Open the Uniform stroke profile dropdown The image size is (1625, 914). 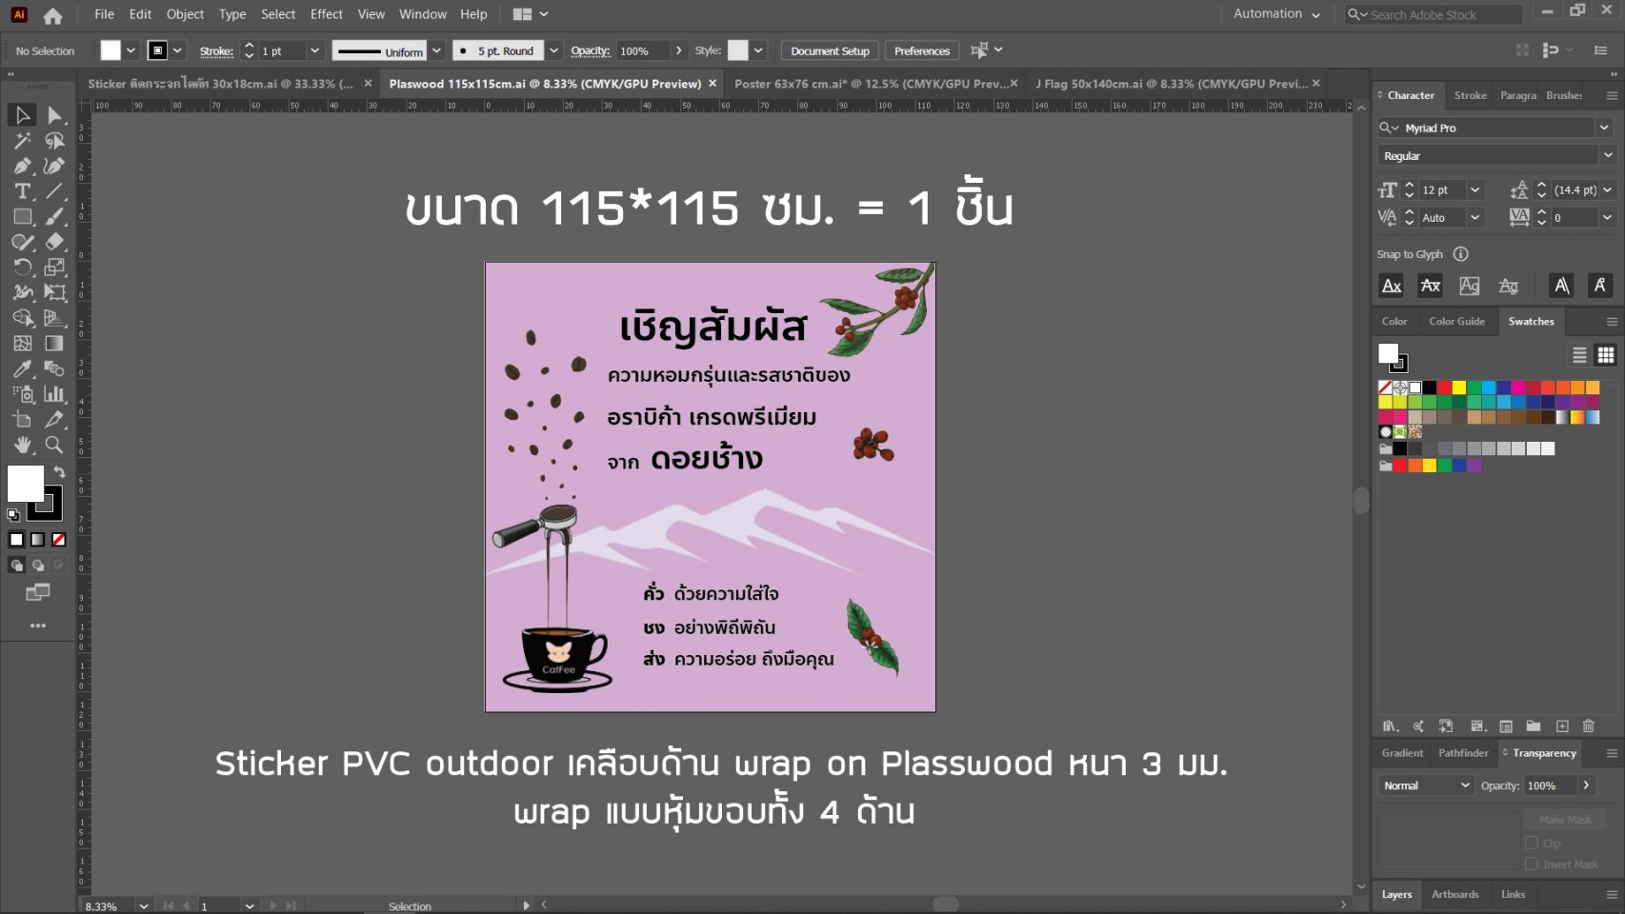tap(436, 50)
